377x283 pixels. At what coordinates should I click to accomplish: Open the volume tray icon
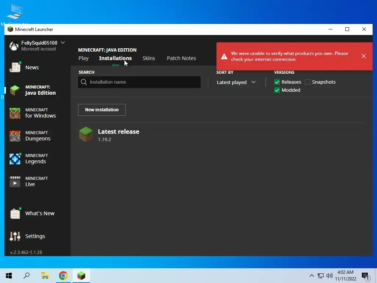[330, 276]
